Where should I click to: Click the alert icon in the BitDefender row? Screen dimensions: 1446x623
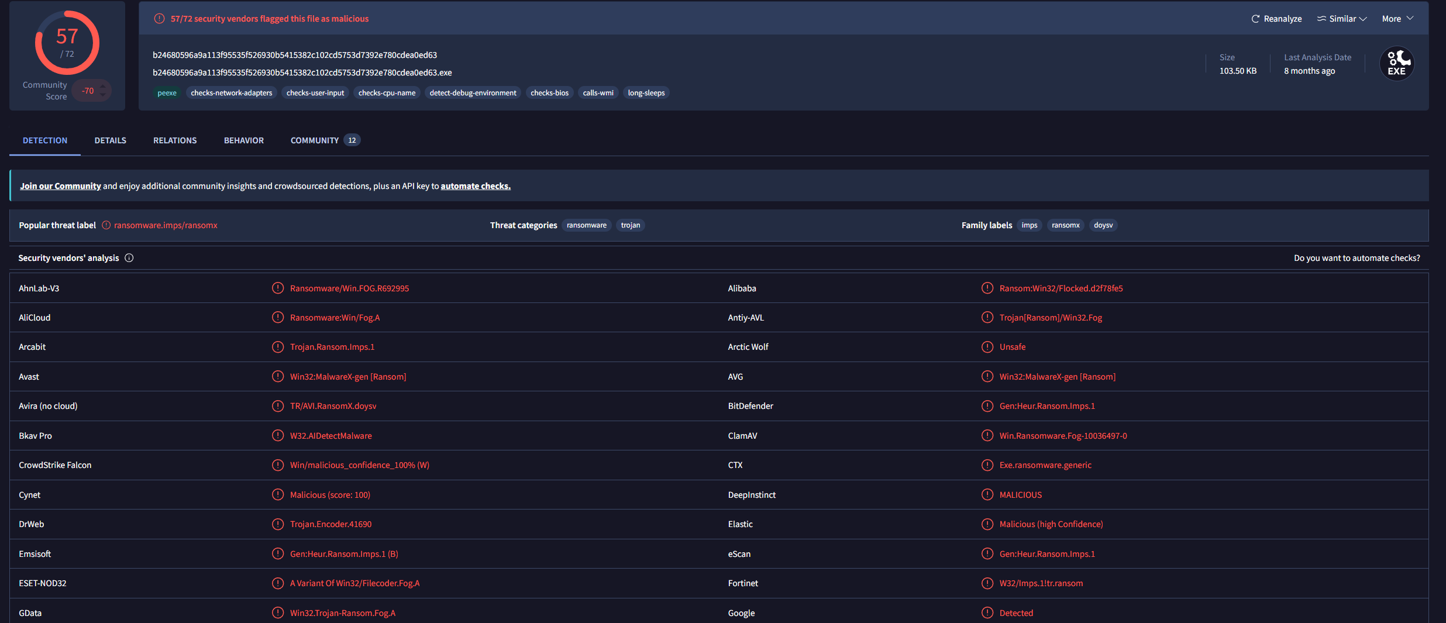tap(987, 406)
